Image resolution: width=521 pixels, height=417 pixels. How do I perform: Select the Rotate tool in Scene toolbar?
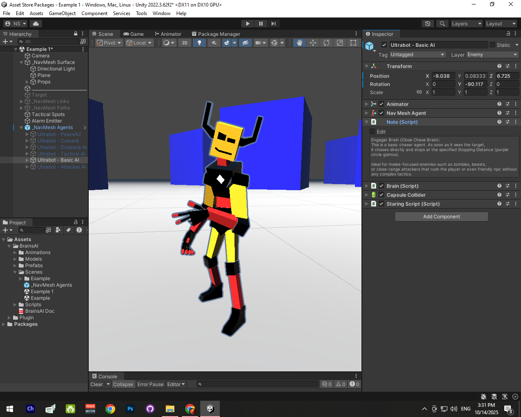326,43
